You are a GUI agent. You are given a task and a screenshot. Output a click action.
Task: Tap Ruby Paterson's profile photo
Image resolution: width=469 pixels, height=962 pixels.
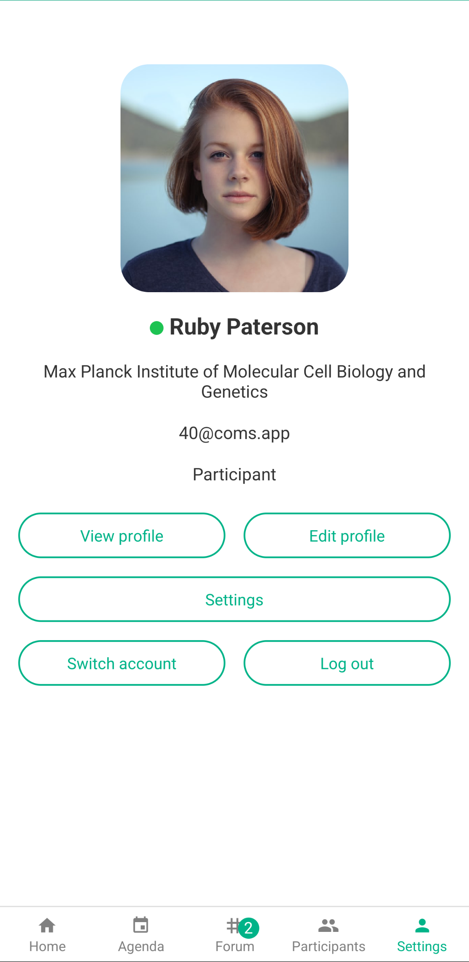point(234,178)
